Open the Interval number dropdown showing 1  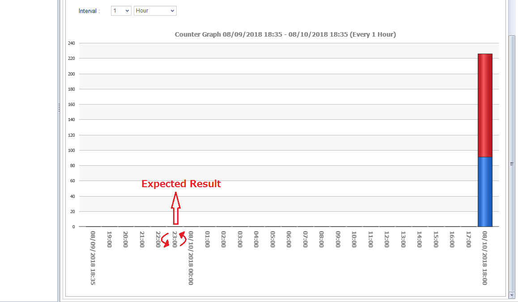121,11
